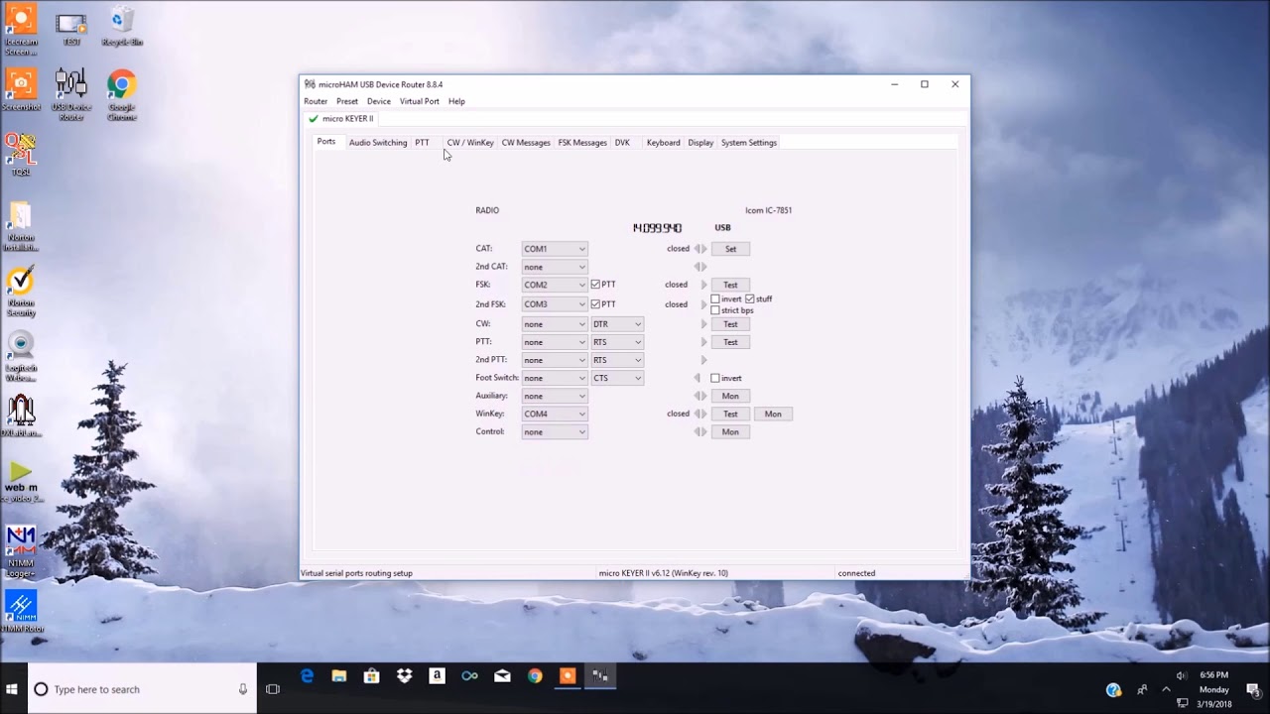Toggle the 2nd FSK PTT checkbox
Image resolution: width=1270 pixels, height=714 pixels.
pyautogui.click(x=595, y=304)
